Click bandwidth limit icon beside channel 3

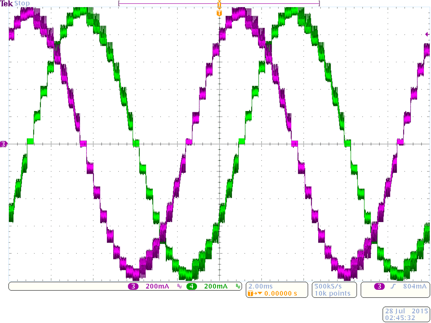(179, 287)
